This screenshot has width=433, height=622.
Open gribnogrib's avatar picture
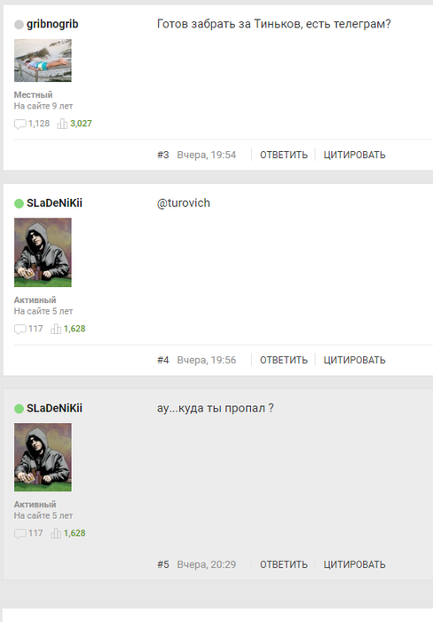[43, 60]
